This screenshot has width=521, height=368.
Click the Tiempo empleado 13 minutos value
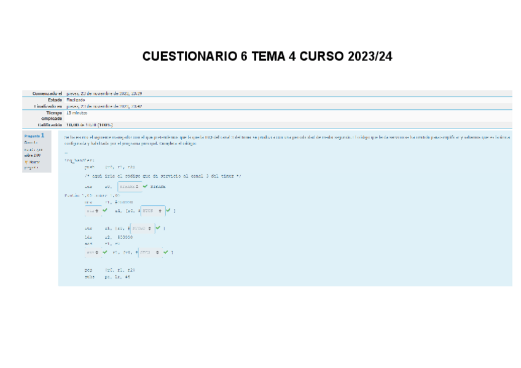click(x=77, y=113)
